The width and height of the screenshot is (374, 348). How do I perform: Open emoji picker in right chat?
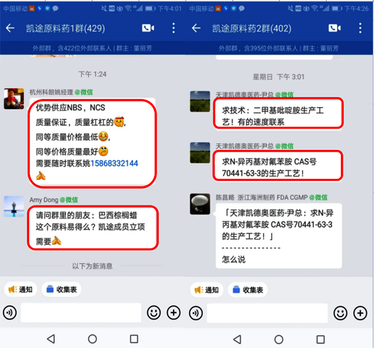(x=340, y=313)
